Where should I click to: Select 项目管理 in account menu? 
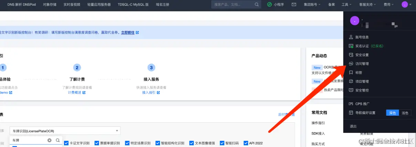(x=362, y=81)
